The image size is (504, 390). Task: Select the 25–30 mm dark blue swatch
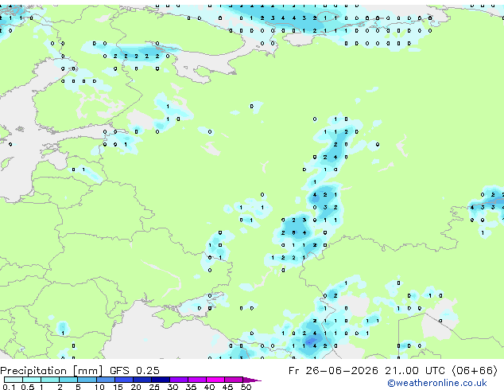pyautogui.click(x=161, y=380)
